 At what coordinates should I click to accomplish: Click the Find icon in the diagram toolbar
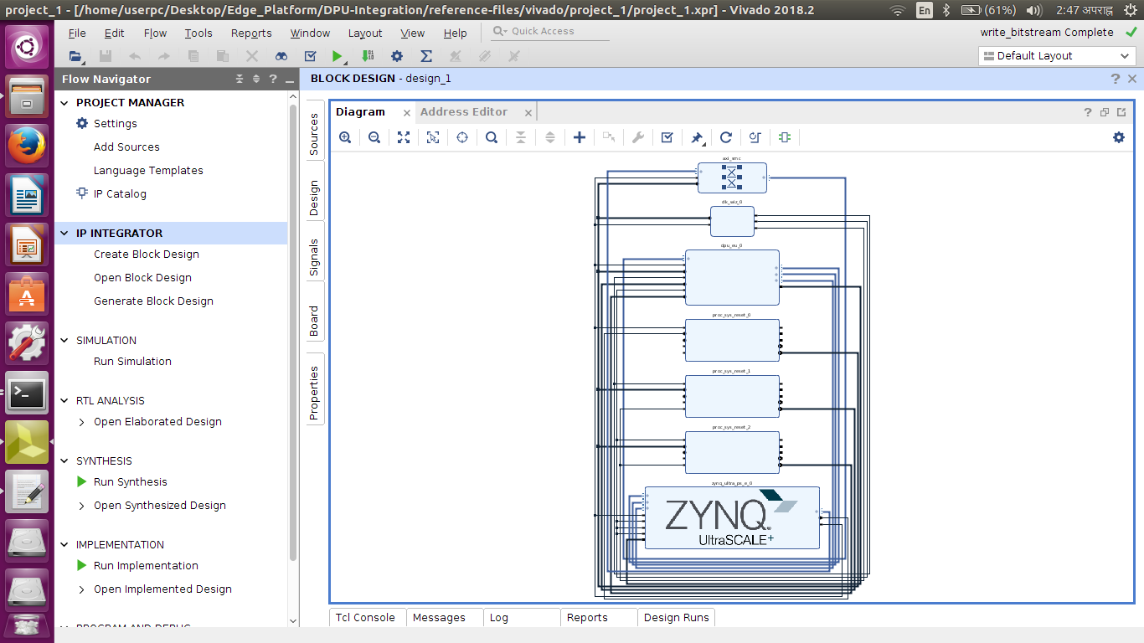tap(492, 137)
